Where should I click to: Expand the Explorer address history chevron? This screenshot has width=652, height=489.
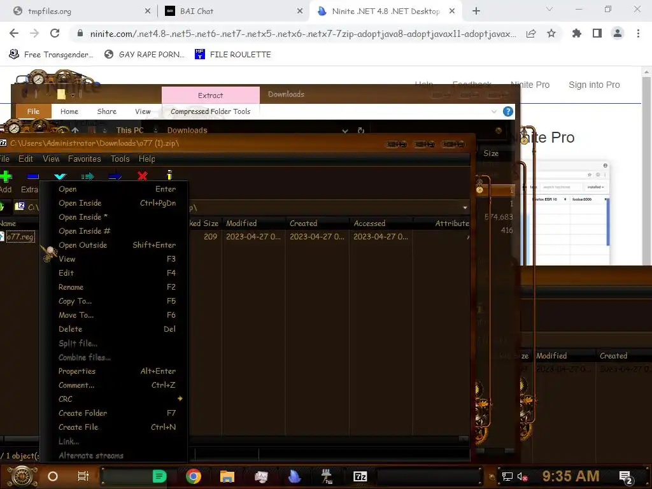point(344,131)
